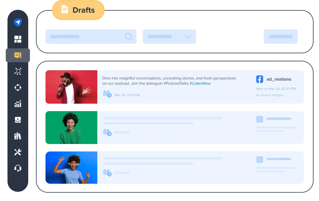Image resolution: width=319 pixels, height=201 pixels.
Task: Open the content library books icon
Action: (x=18, y=136)
